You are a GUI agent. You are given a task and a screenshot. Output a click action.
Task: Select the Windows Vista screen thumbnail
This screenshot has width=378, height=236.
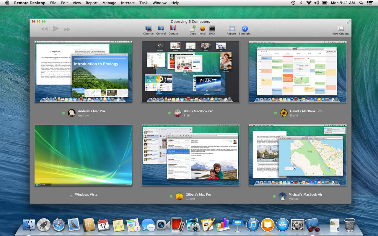(x=83, y=155)
